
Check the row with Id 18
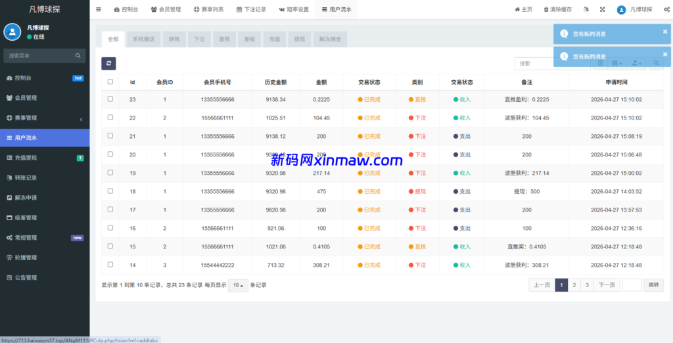[x=110, y=191]
